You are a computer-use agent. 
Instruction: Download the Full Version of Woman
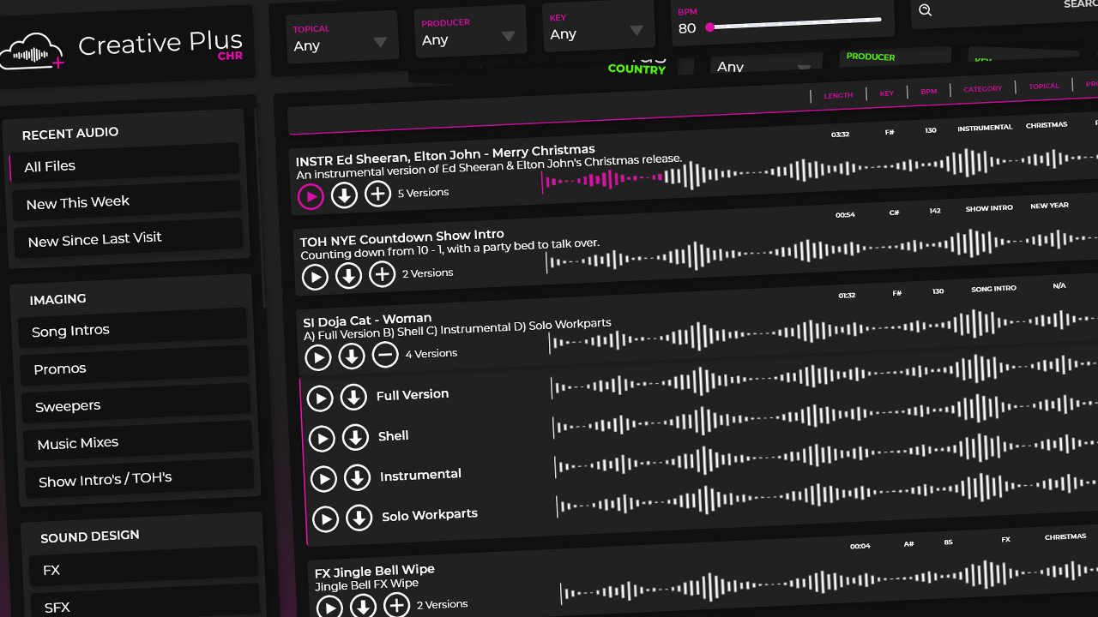[353, 398]
